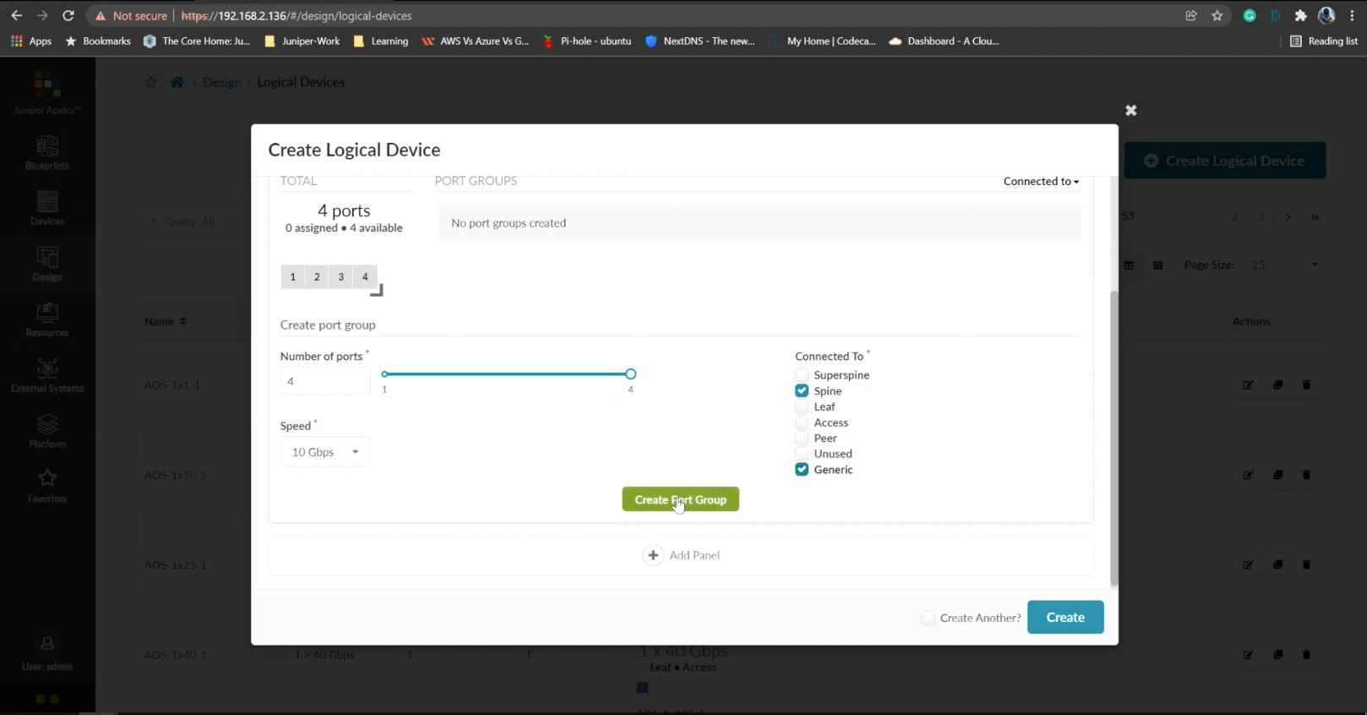Click the blue Create button
1367x715 pixels.
tap(1065, 618)
